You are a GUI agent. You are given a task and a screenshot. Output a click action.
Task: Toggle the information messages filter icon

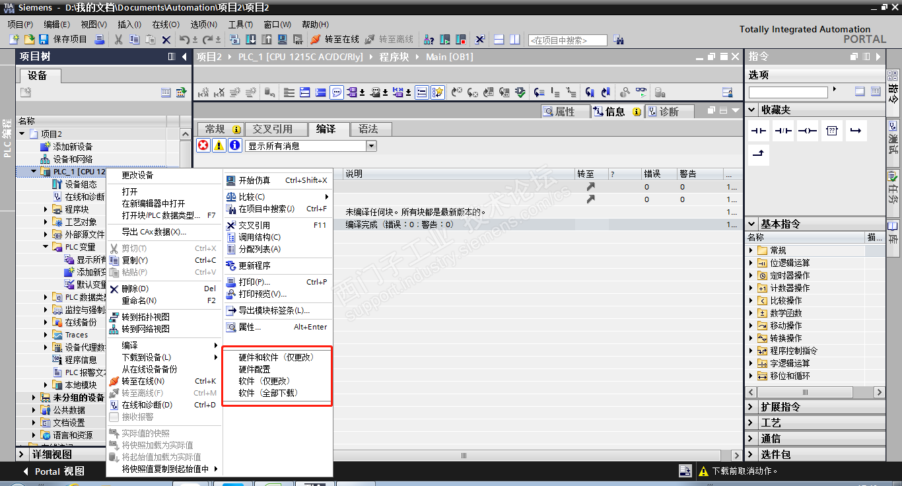click(234, 146)
